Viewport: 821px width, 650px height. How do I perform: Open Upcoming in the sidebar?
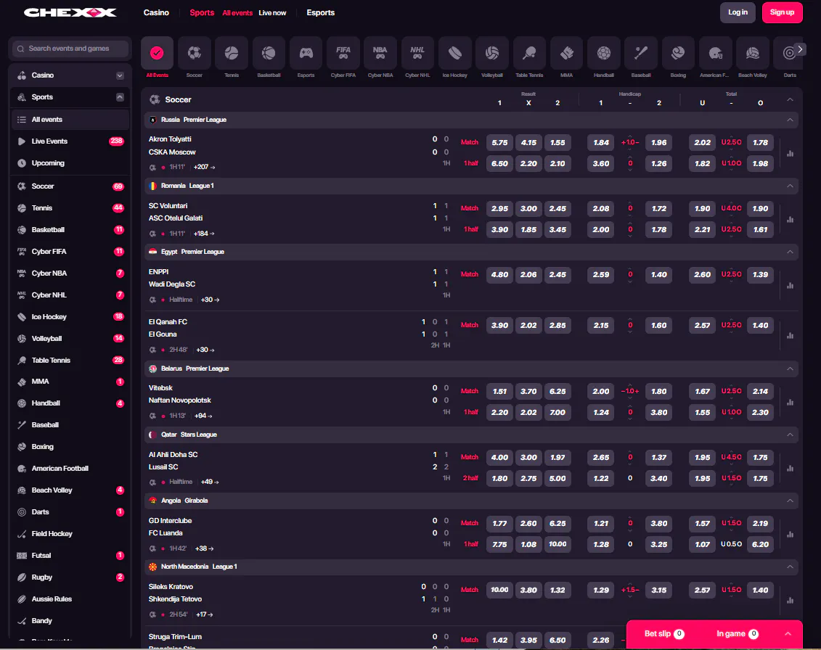click(x=70, y=162)
